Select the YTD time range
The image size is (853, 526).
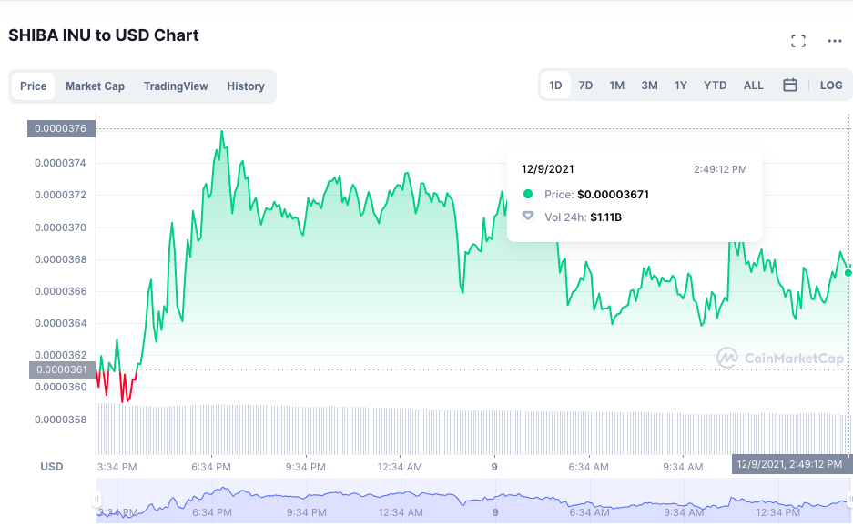click(715, 85)
